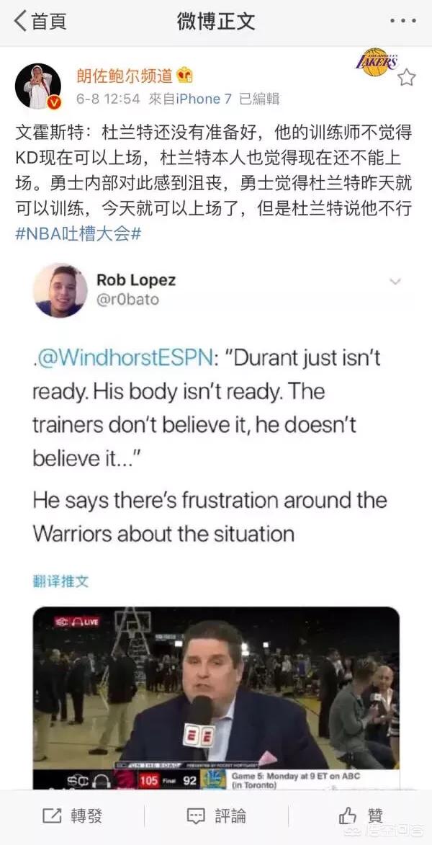Open the ESPN broadcast video thumbnail
Screen dimensions: 432x845
click(216, 698)
